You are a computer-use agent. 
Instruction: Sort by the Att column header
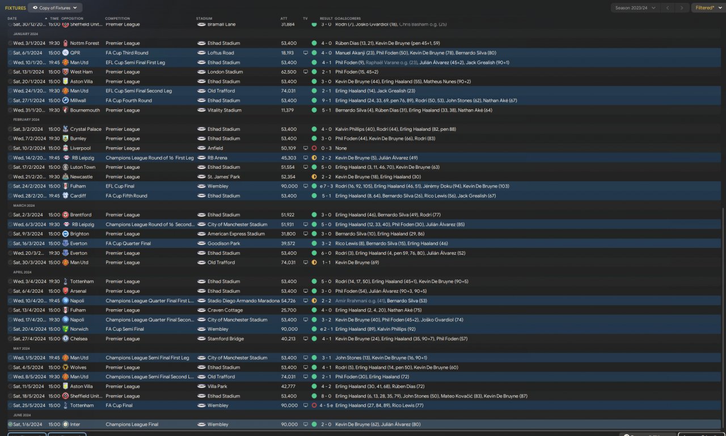[x=284, y=18]
